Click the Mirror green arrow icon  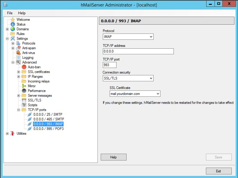click(24, 86)
